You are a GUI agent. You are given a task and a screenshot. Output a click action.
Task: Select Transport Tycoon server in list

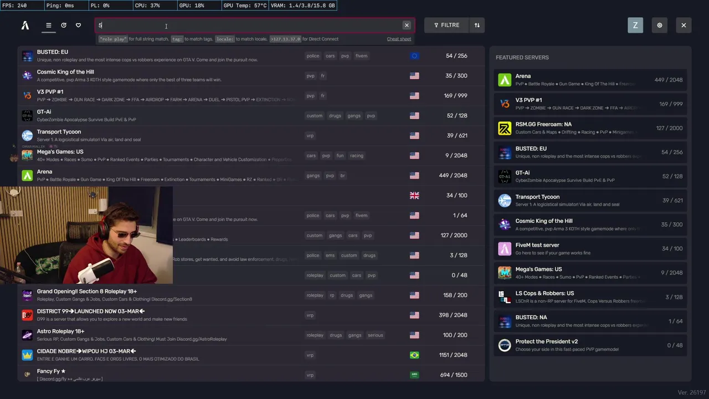click(x=251, y=135)
